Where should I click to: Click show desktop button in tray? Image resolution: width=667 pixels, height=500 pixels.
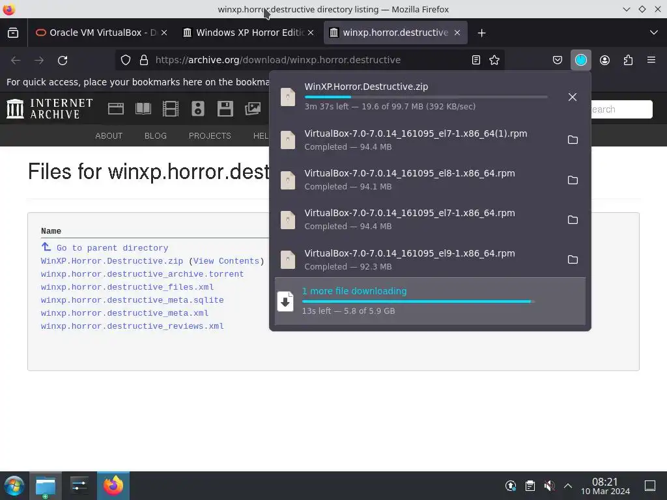click(650, 486)
